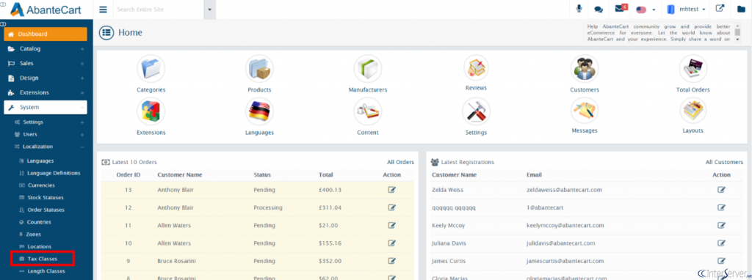Open the Categories dashboard icon

(151, 68)
